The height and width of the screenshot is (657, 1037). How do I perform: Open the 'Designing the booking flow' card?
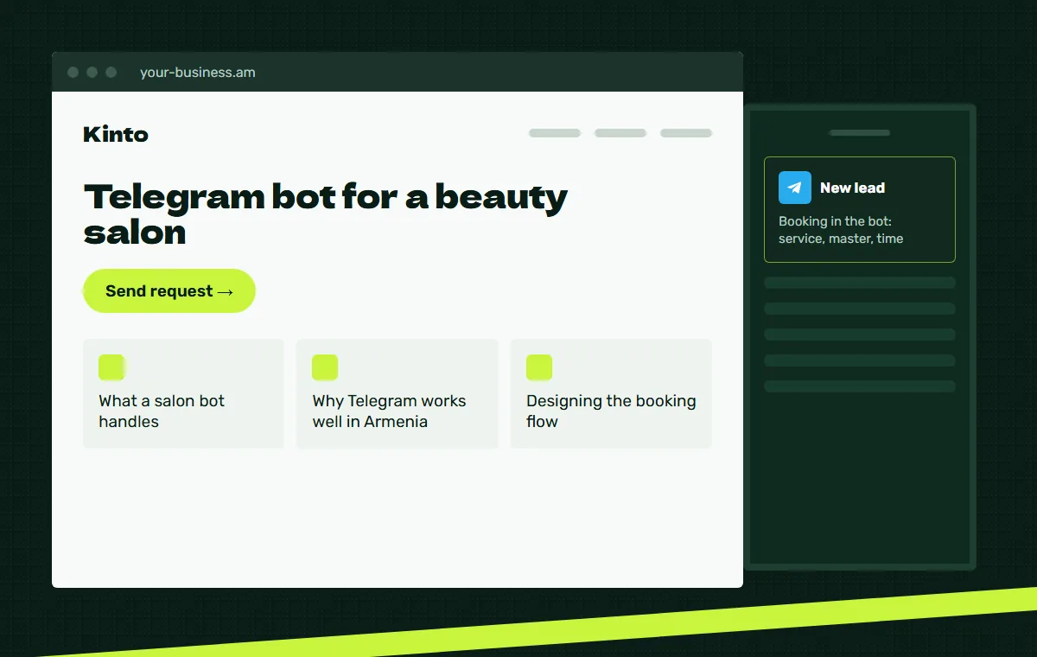tap(611, 393)
